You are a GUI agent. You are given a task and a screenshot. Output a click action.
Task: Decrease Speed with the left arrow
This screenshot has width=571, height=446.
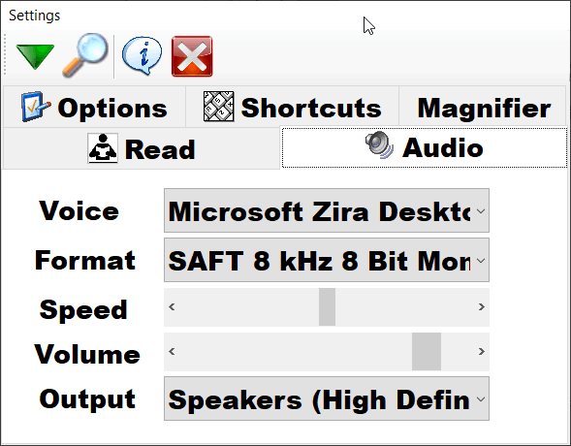[172, 307]
